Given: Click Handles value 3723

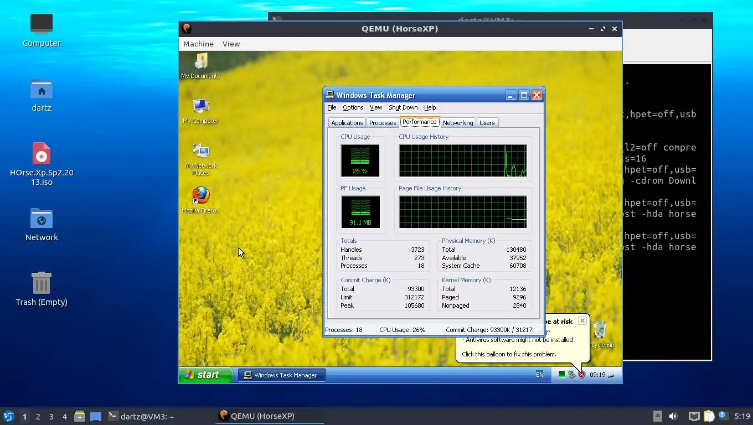Looking at the screenshot, I should pos(417,250).
